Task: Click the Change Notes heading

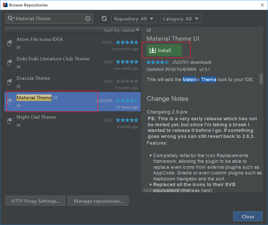Action: 167,99
